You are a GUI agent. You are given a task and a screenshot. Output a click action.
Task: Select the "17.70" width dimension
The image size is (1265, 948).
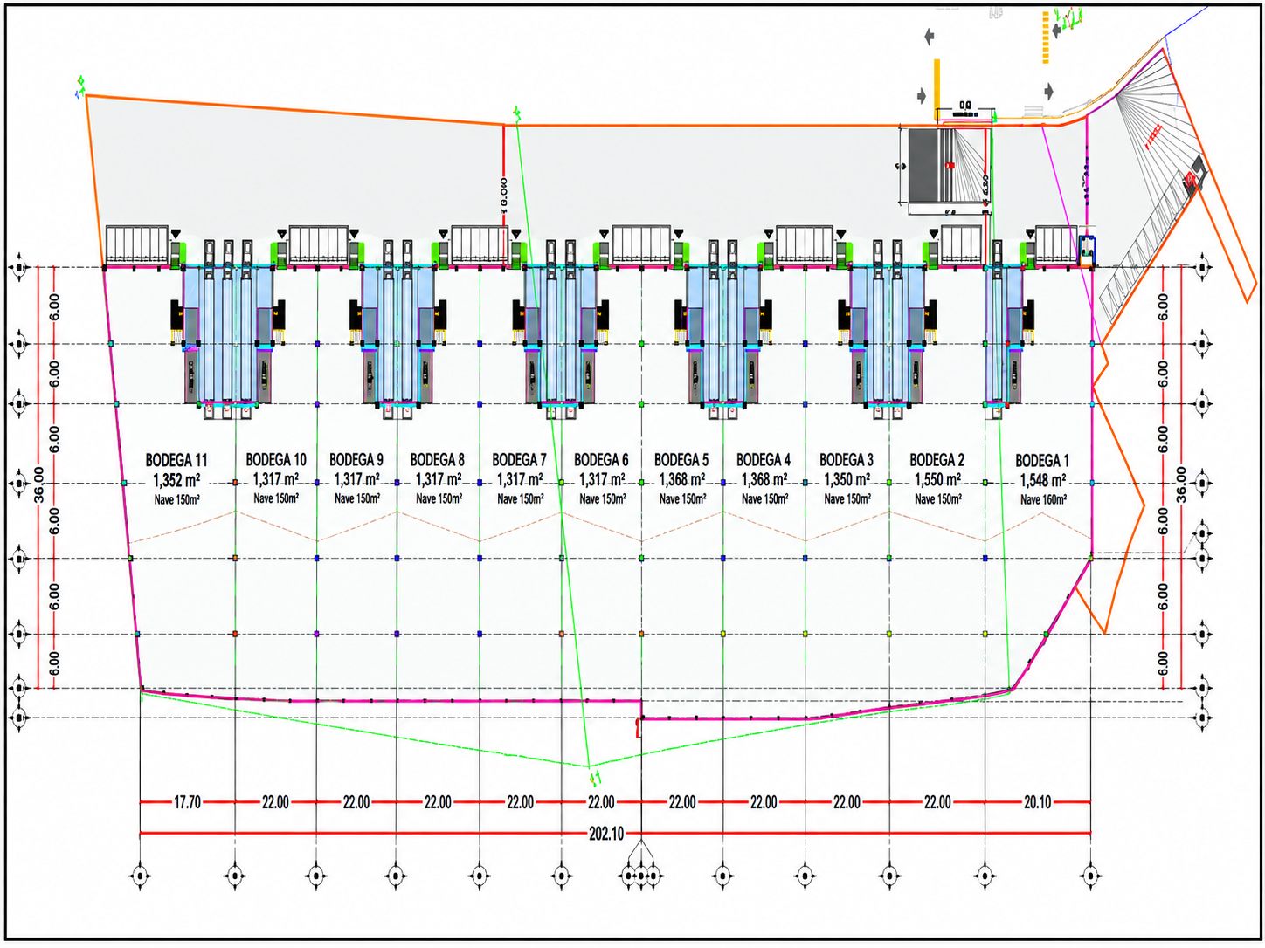(x=187, y=802)
